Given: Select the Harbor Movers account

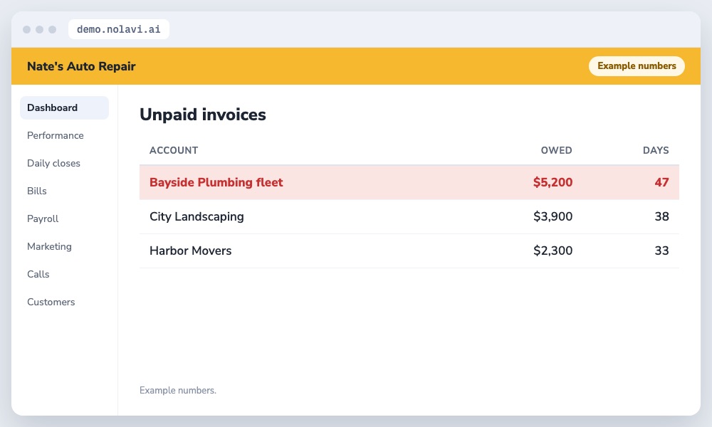Looking at the screenshot, I should click(x=190, y=251).
